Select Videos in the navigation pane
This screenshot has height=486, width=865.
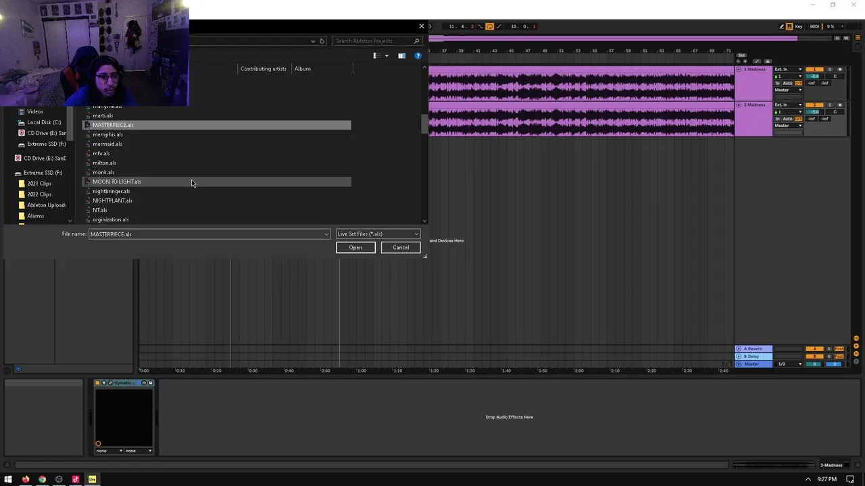click(35, 111)
